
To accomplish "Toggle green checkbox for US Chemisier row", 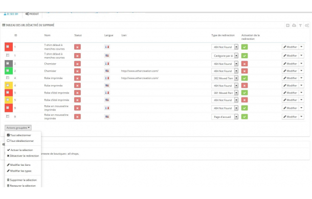I will [8, 70].
